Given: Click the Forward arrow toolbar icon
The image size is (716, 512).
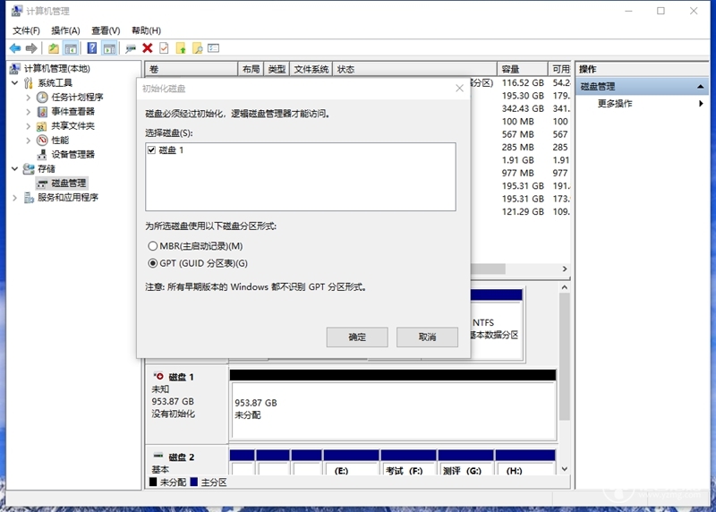Looking at the screenshot, I should [31, 48].
